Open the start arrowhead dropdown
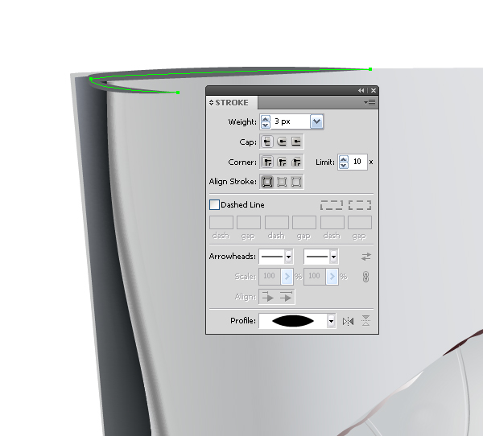 click(288, 257)
